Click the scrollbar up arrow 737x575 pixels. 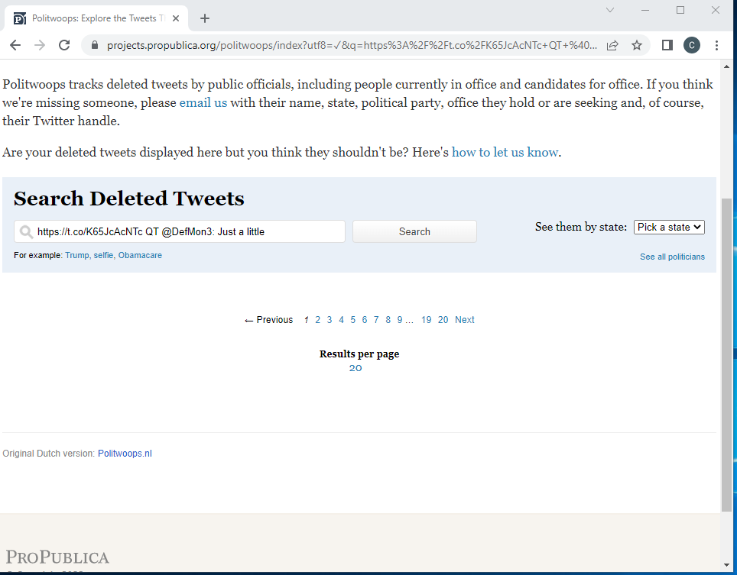[x=726, y=66]
